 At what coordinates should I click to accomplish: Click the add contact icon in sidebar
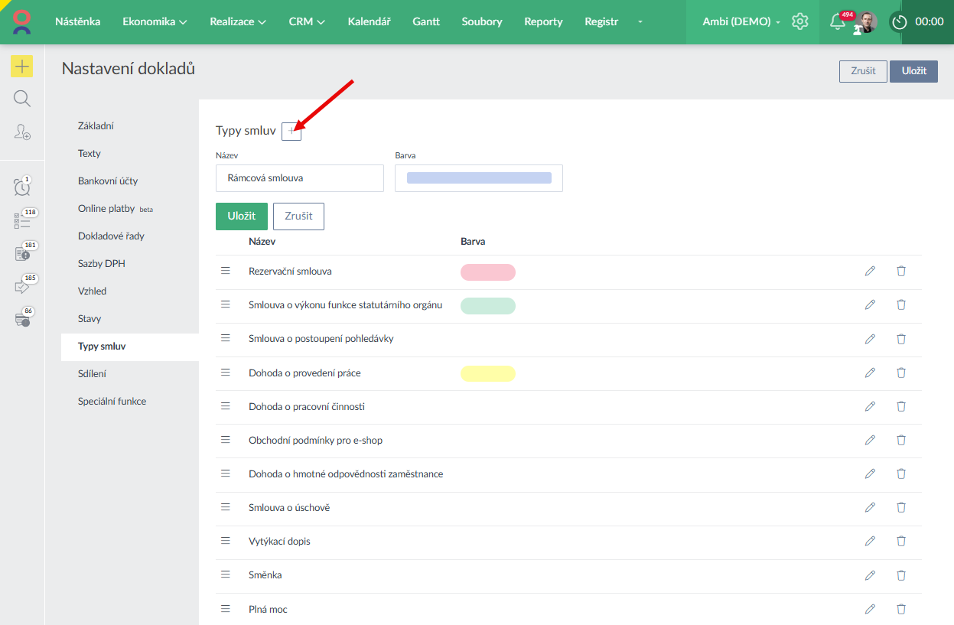click(x=22, y=132)
